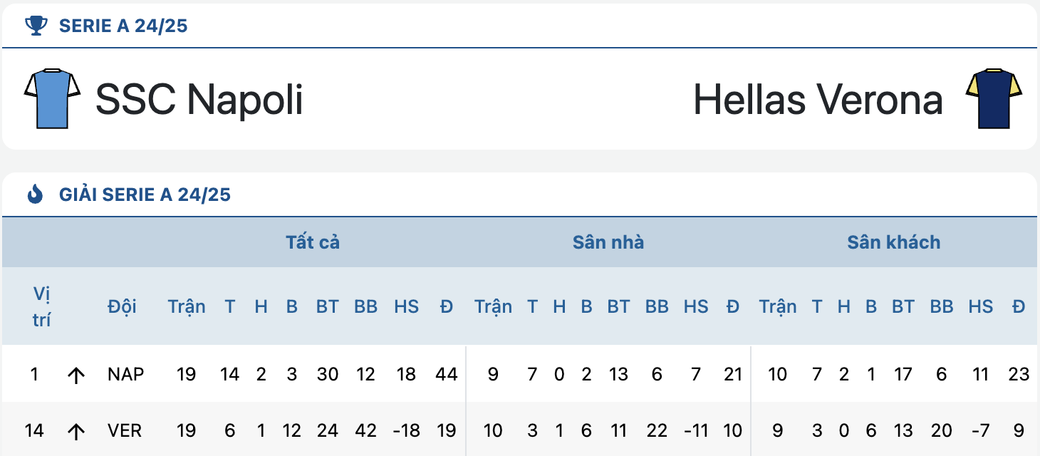Click the first Trận column header under Tất cả
The image size is (1040, 456).
[x=187, y=306]
